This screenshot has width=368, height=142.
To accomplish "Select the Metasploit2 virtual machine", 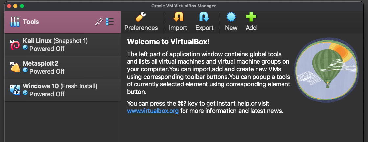I will (x=63, y=67).
